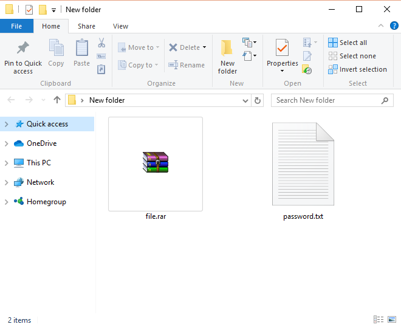Click the file.rar name label

tap(156, 216)
